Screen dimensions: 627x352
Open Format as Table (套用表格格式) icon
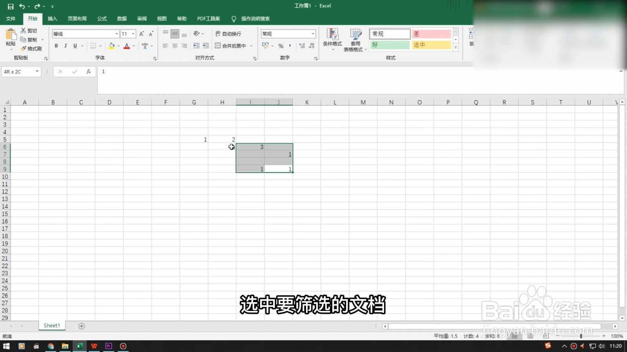tap(355, 34)
